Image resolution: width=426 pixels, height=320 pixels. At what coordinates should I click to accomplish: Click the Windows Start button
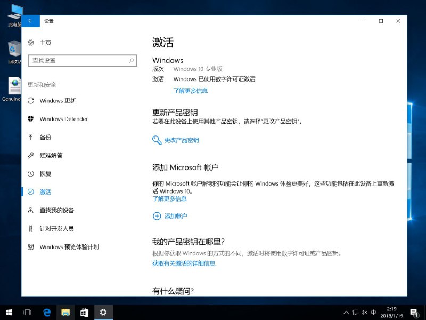[x=9, y=312]
